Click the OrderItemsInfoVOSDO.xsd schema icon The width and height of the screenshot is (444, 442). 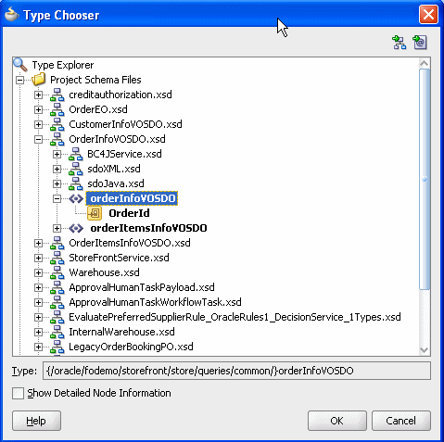coord(57,243)
